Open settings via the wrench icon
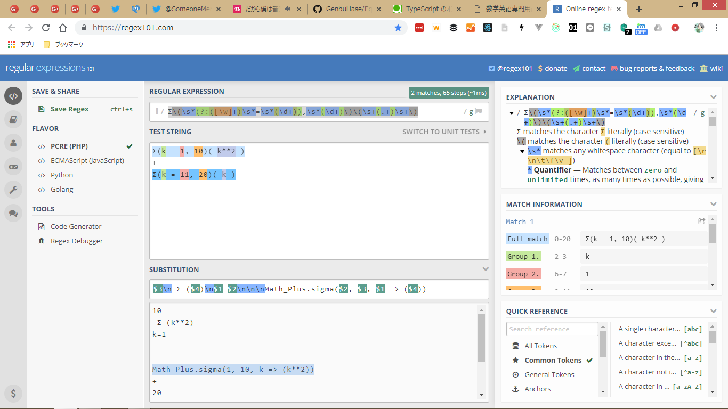728x409 pixels. [x=13, y=190]
